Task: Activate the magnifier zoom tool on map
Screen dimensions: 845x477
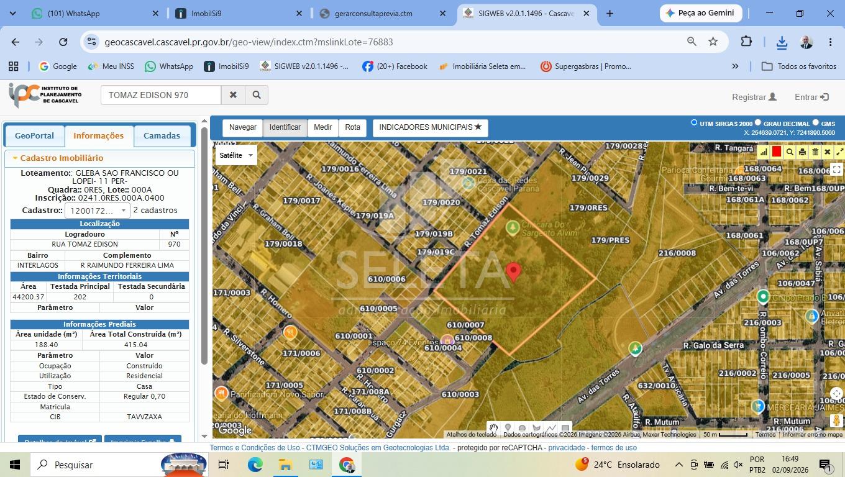Action: point(790,152)
